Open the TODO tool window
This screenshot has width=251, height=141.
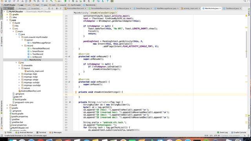coord(8,132)
